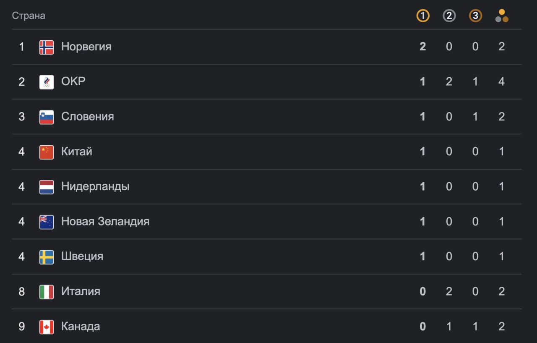Click the Canada flag icon
The image size is (537, 343).
click(x=47, y=327)
